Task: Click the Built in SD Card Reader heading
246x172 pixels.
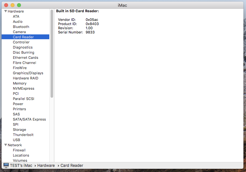Action: pos(78,11)
